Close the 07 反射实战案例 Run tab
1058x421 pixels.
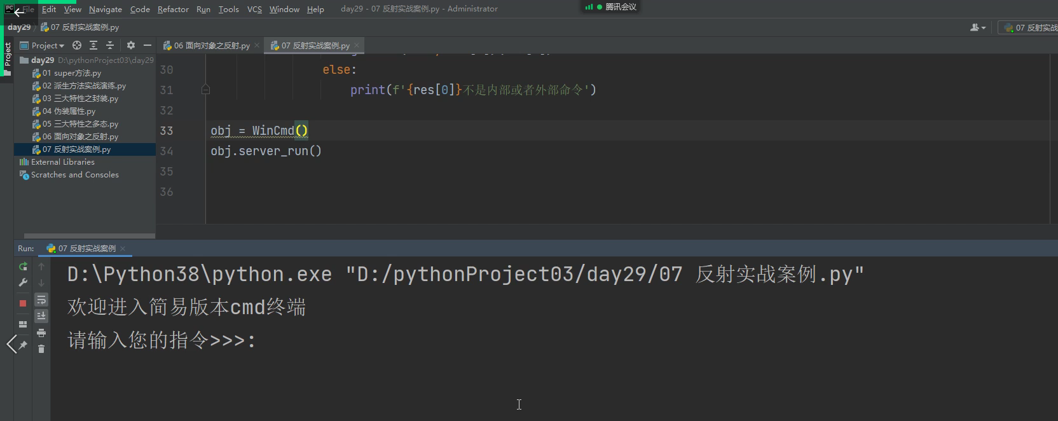click(x=123, y=249)
